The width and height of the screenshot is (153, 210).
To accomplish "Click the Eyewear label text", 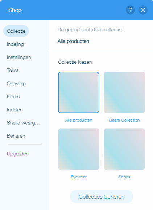I will tap(79, 177).
